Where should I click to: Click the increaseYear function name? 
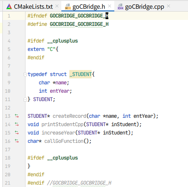coord(59,133)
